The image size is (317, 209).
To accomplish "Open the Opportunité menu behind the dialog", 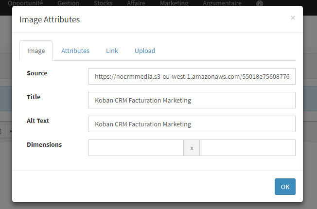I will pos(25,3).
